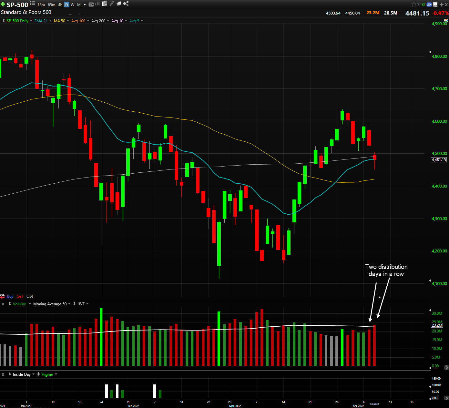
Task: Choose the Monthly (M) timeframe
Action: click(x=79, y=5)
